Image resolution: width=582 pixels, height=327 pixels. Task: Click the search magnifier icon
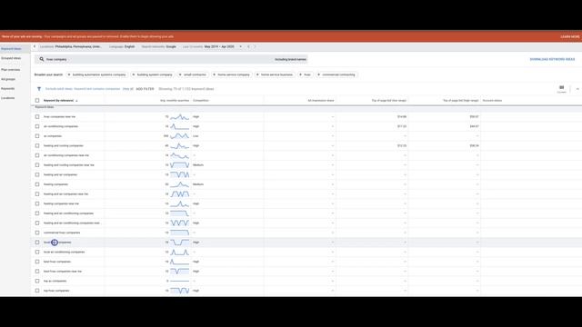click(x=42, y=59)
